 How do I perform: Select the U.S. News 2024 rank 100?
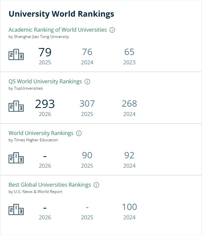pyautogui.click(x=129, y=207)
